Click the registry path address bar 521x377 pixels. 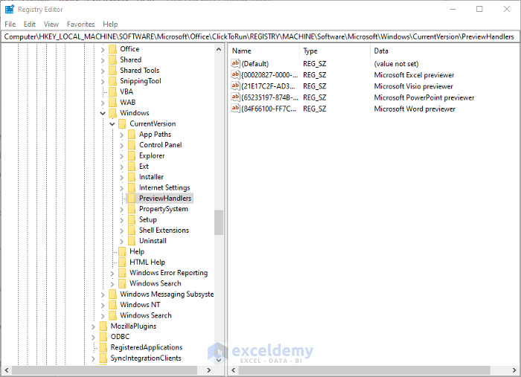coord(260,36)
